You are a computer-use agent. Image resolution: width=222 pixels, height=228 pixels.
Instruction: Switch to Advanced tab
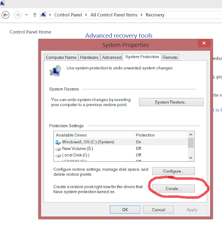[112, 57]
